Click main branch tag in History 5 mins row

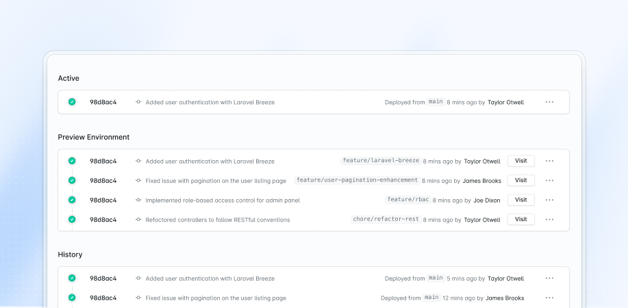436,278
